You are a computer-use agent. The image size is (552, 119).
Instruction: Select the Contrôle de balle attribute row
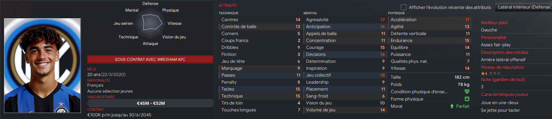tap(260, 27)
